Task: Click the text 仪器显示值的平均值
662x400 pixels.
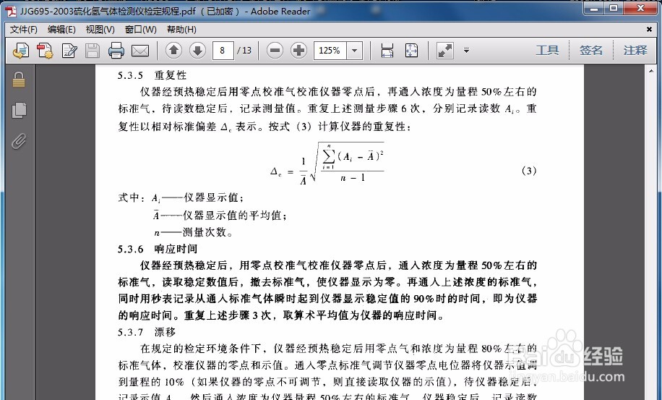Action: 232,216
